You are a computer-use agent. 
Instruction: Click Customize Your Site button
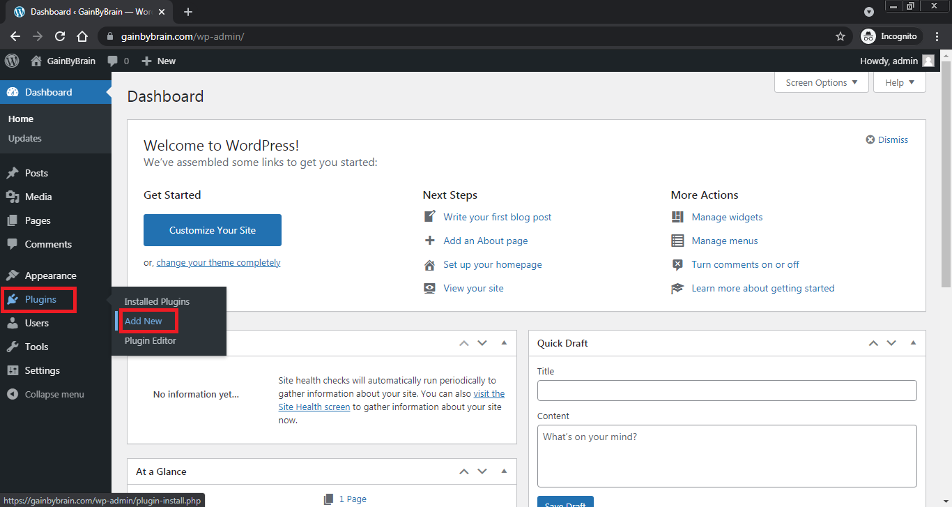(x=213, y=230)
